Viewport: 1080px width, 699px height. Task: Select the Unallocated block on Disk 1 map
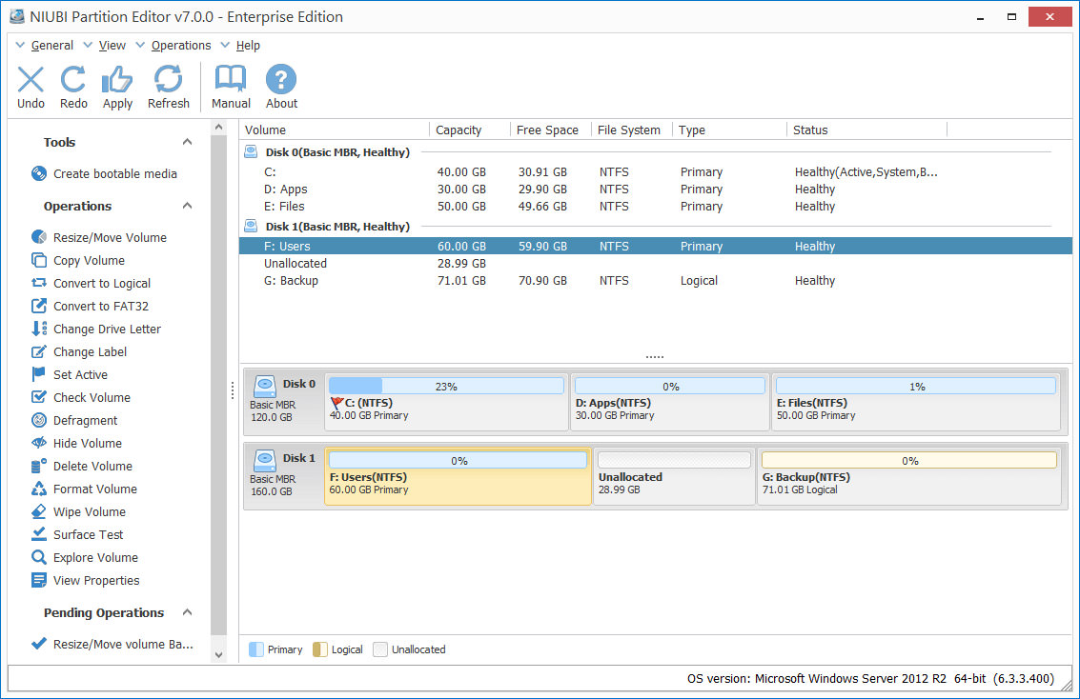click(x=674, y=476)
